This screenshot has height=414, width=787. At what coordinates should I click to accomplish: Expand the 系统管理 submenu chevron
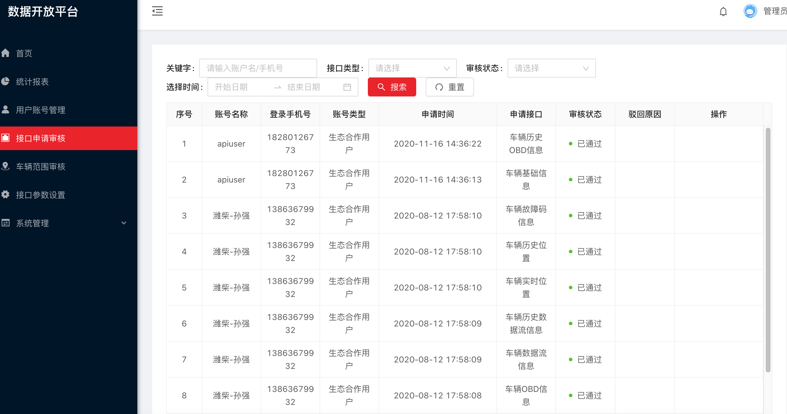tap(124, 223)
